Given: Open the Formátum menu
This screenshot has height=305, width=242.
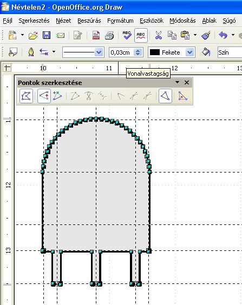Looking at the screenshot, I should click(x=120, y=21).
